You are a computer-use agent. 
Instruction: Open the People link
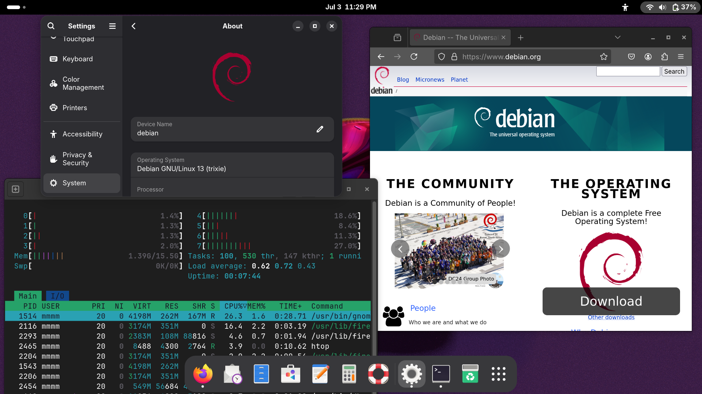(x=423, y=308)
